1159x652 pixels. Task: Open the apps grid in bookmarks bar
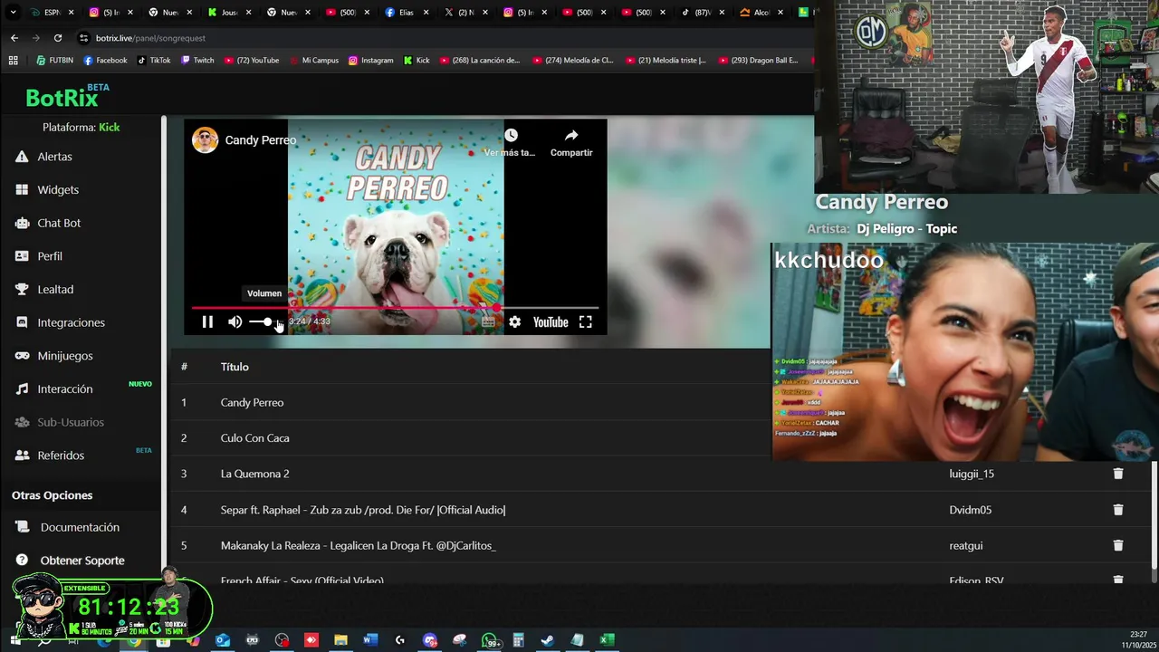click(x=13, y=61)
